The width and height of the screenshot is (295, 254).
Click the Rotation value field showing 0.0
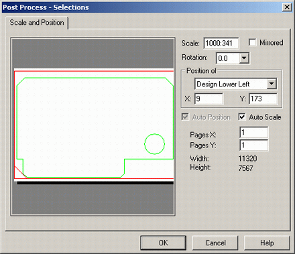pyautogui.click(x=227, y=58)
